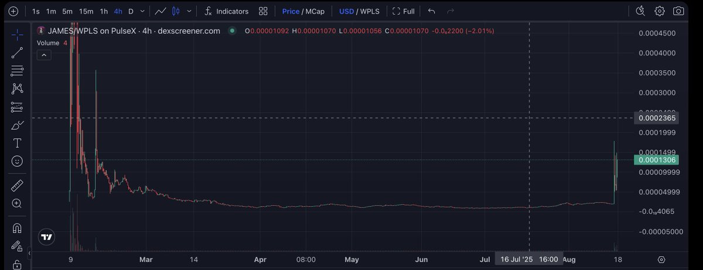Image resolution: width=703 pixels, height=270 pixels.
Task: Collapse the indicator legend chevron
Action: point(44,55)
